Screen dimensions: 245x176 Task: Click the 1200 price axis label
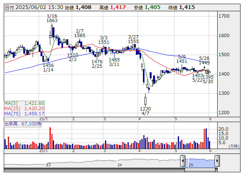pyautogui.click(x=224, y=113)
